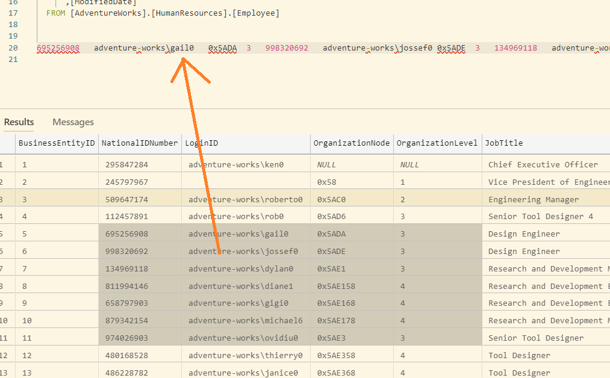The width and height of the screenshot is (610, 378).
Task: Click the OrganizationNode column header
Action: [352, 143]
